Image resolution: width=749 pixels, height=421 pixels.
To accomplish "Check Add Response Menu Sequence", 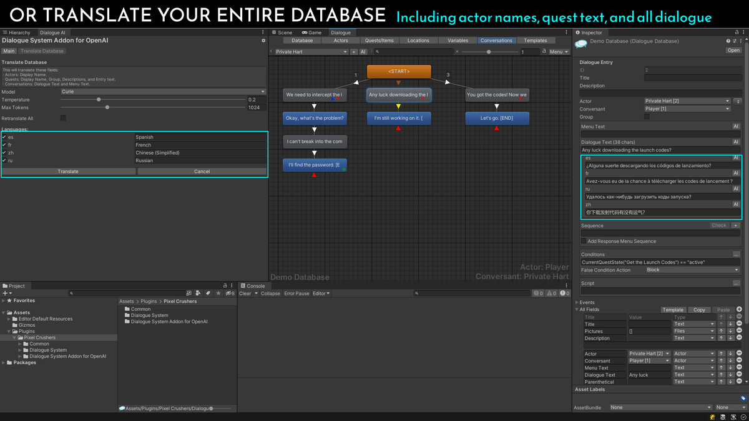I will tap(584, 241).
